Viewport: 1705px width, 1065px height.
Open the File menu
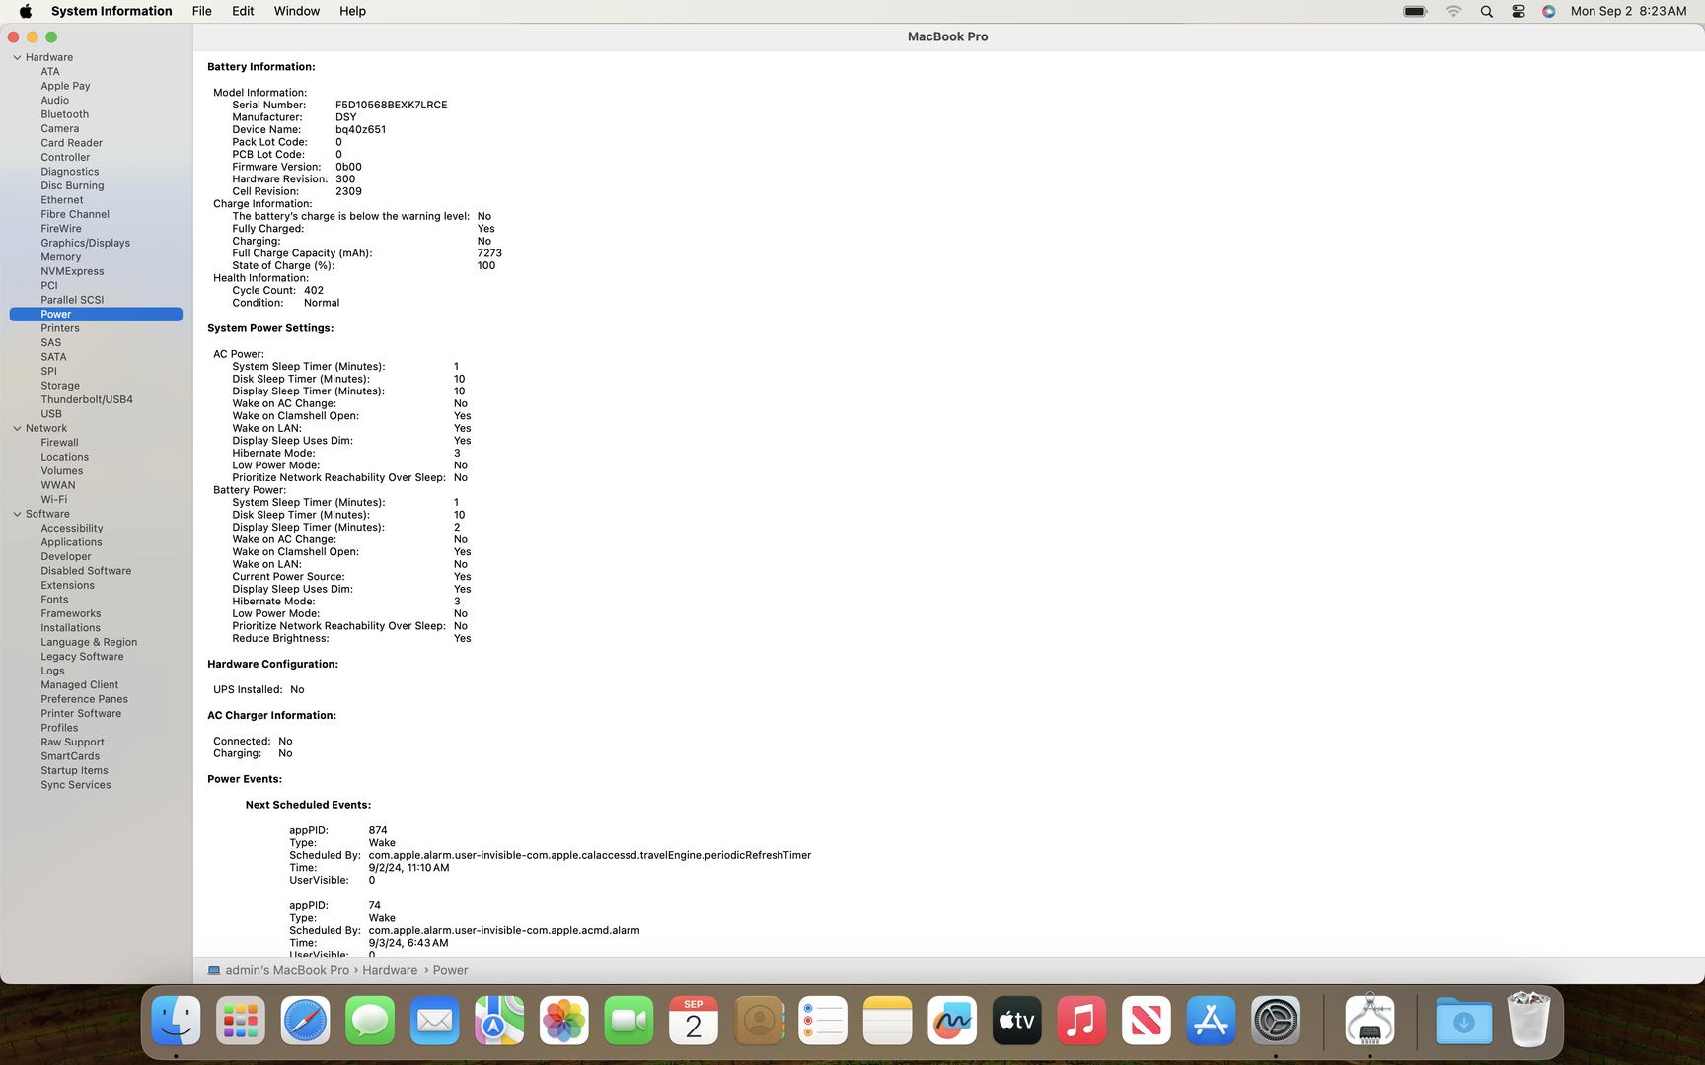coord(201,12)
